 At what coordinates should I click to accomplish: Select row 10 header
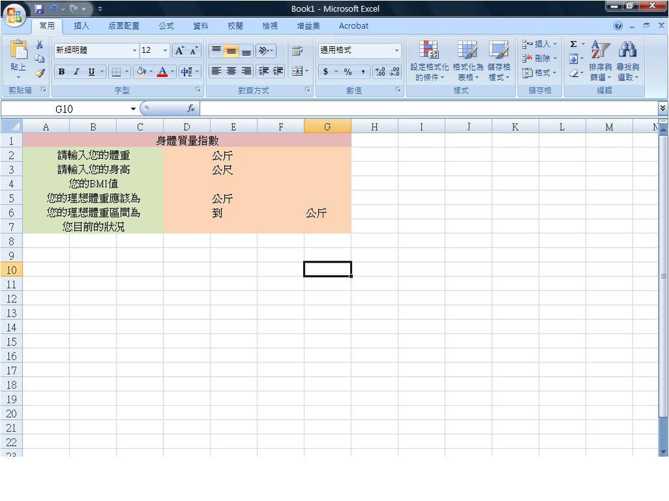click(12, 270)
